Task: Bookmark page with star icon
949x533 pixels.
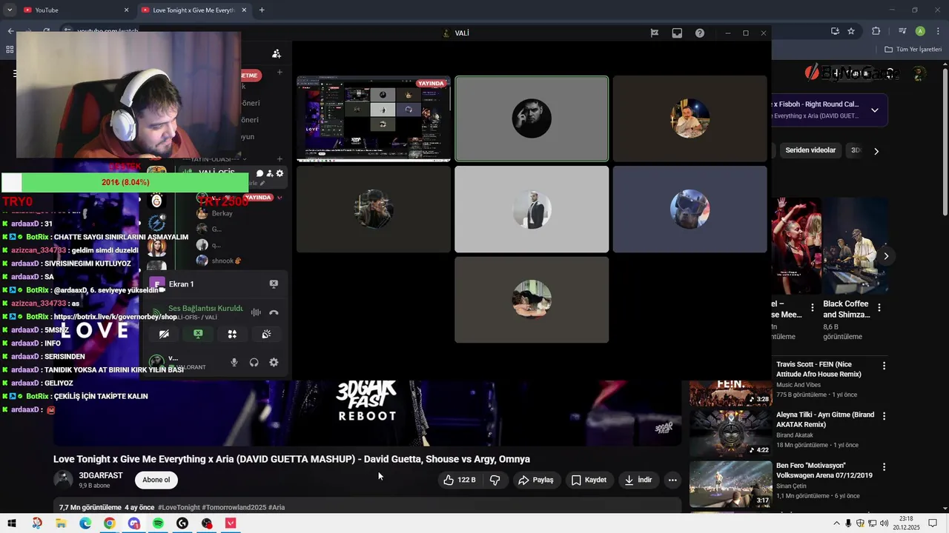Action: coord(851,31)
